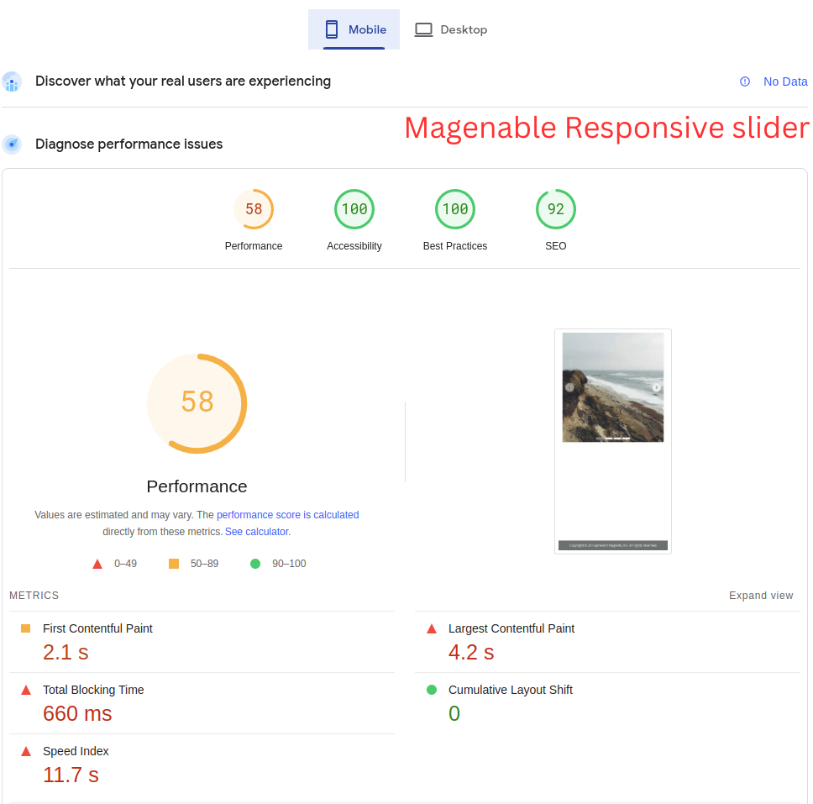The image size is (813, 804).
Task: Click the red triangle beside Largest Contentful Paint
Action: pyautogui.click(x=432, y=628)
